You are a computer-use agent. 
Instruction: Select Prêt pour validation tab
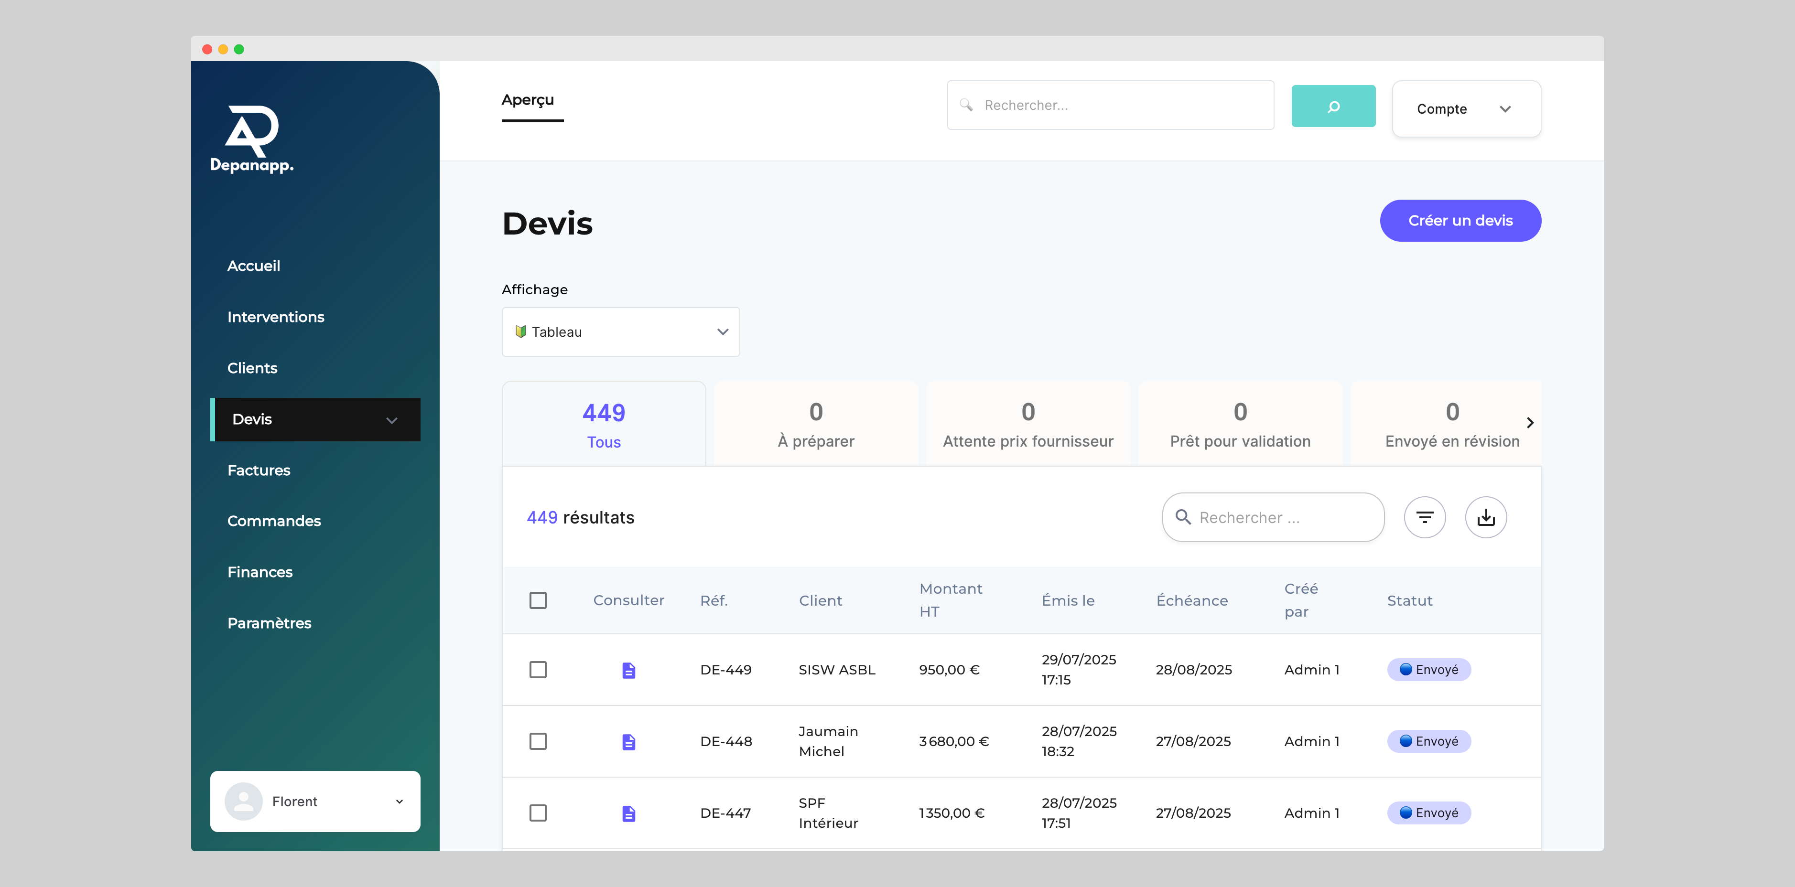(1240, 423)
